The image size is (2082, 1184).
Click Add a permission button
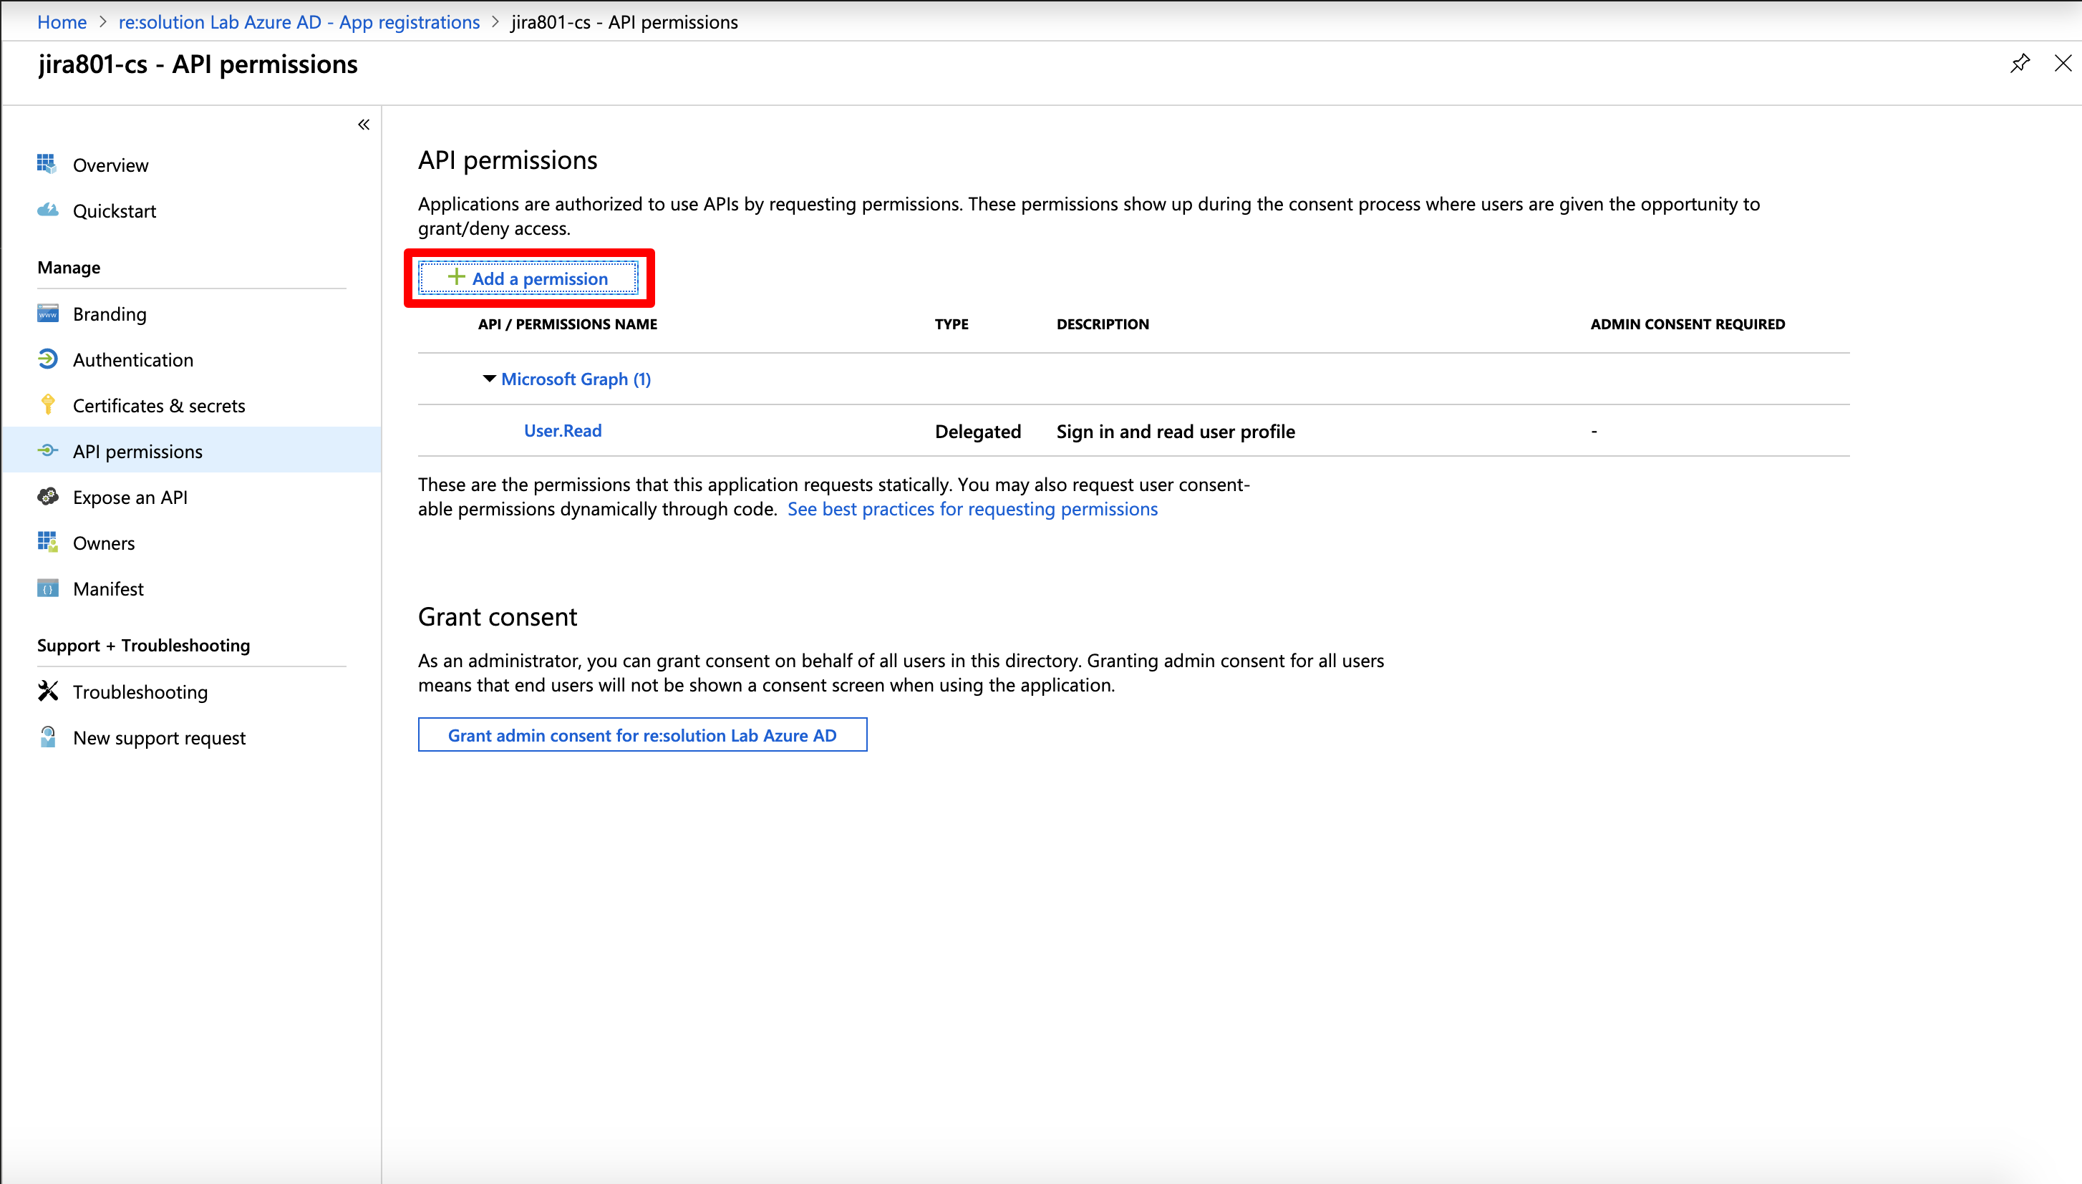528,278
